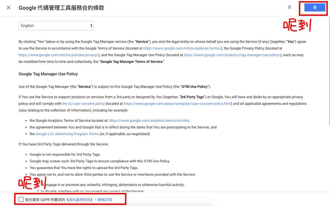Click the blue 是 (Yes) button
This screenshot has width=330, height=206.
(x=315, y=8)
